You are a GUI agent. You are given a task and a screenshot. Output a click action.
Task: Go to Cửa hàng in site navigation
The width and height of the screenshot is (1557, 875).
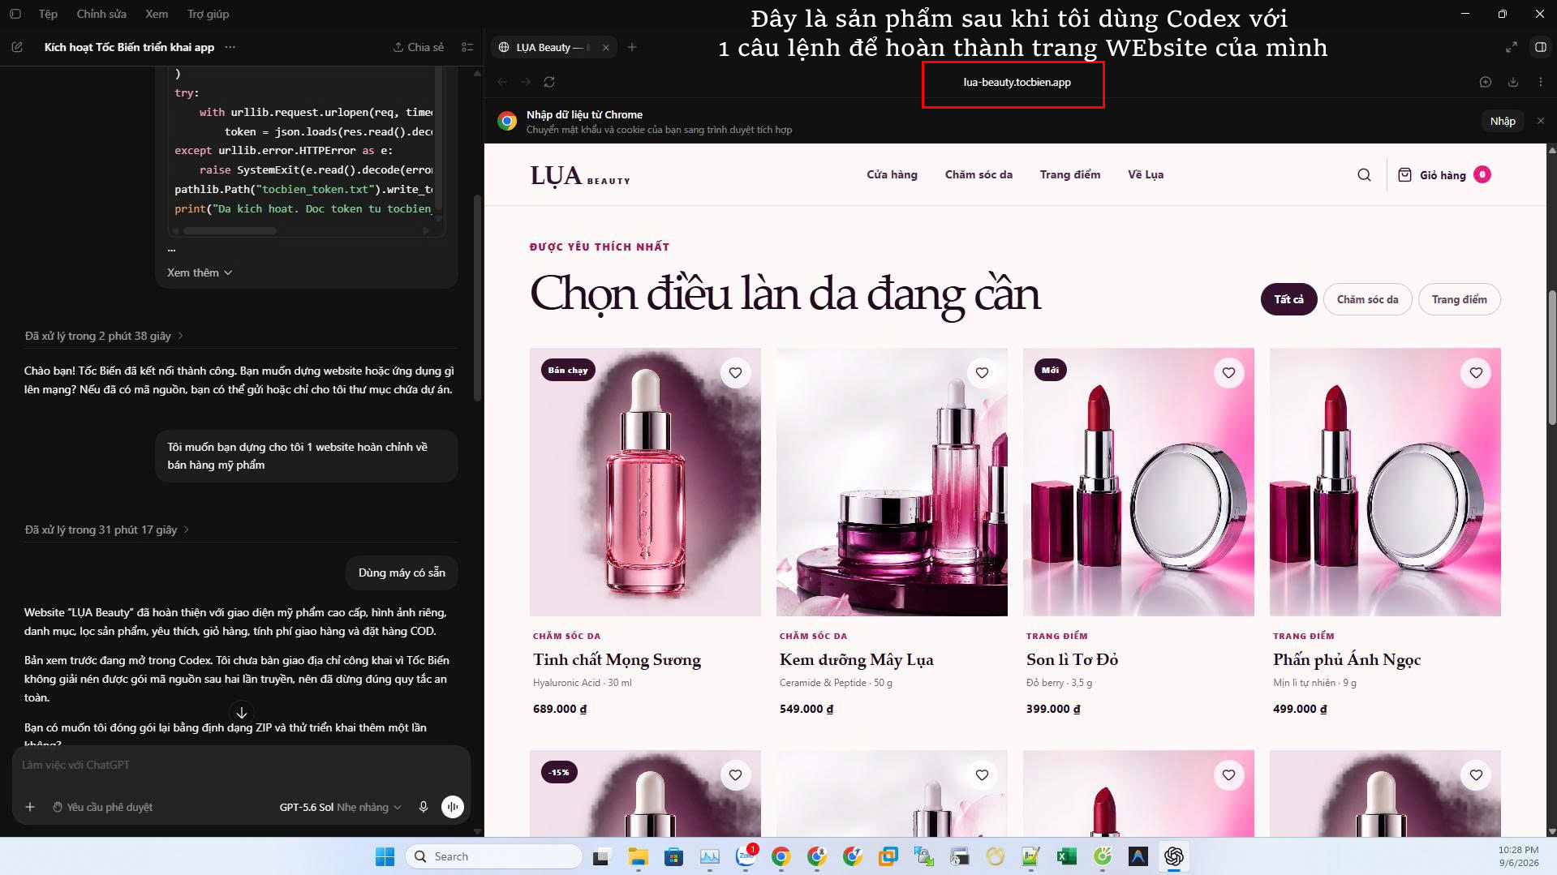pos(892,174)
